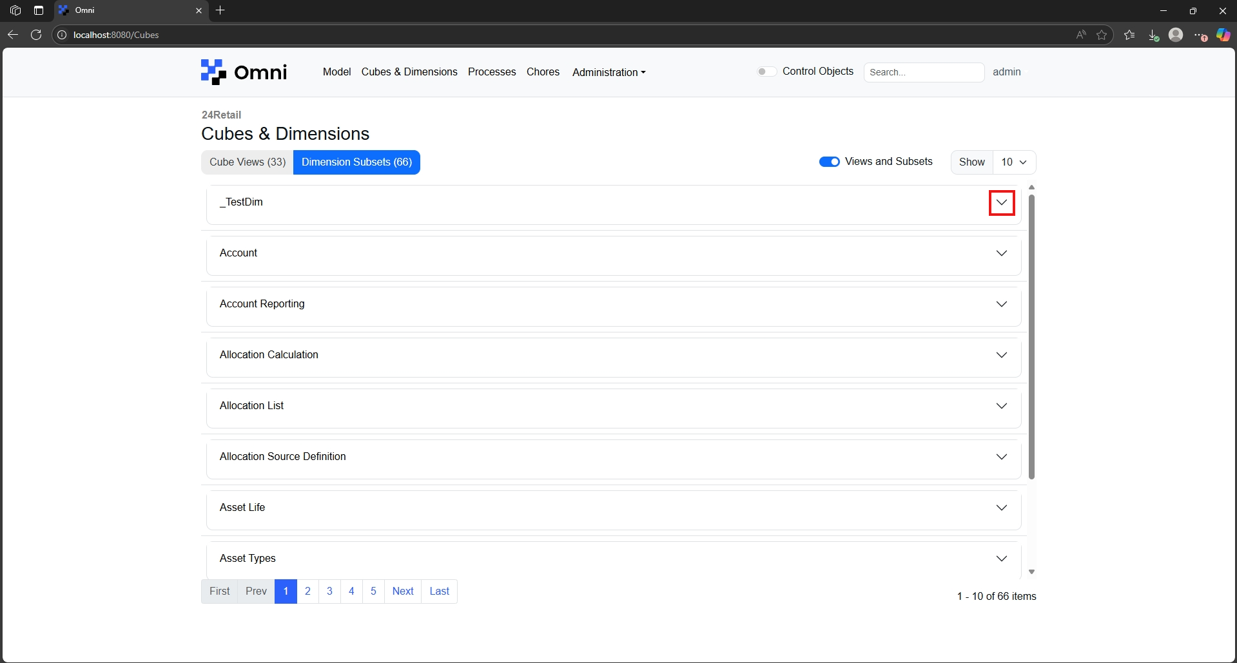Open Cubes & Dimensions in navigation
This screenshot has height=663, width=1237.
pyautogui.click(x=409, y=72)
